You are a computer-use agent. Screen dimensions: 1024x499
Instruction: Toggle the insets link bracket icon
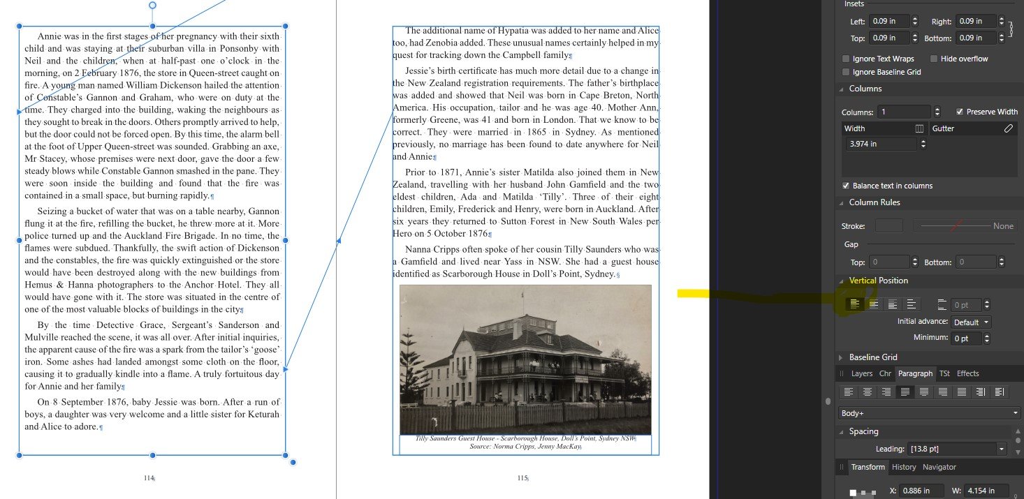(1010, 29)
